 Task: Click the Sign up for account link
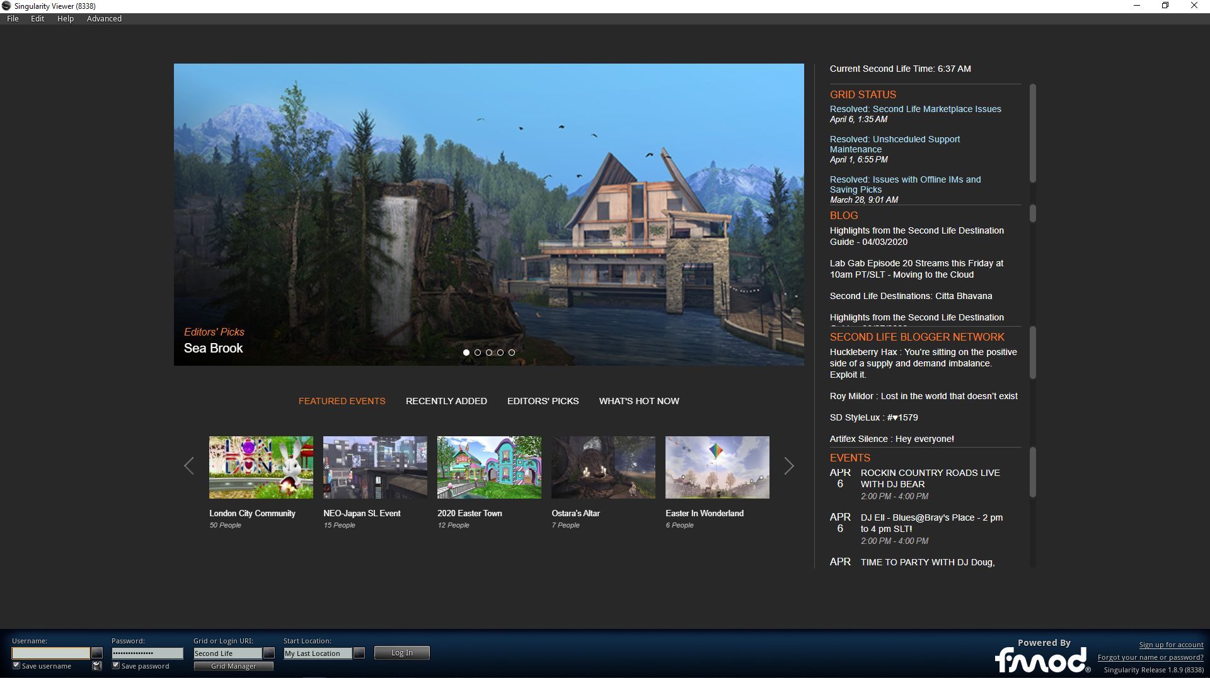click(1171, 645)
